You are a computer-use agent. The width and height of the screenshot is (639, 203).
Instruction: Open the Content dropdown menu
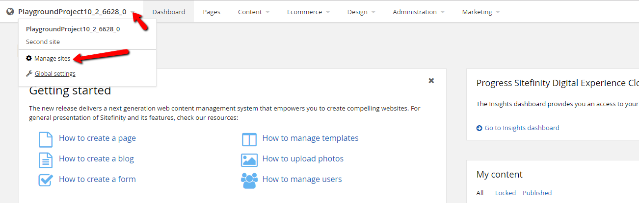(x=254, y=12)
